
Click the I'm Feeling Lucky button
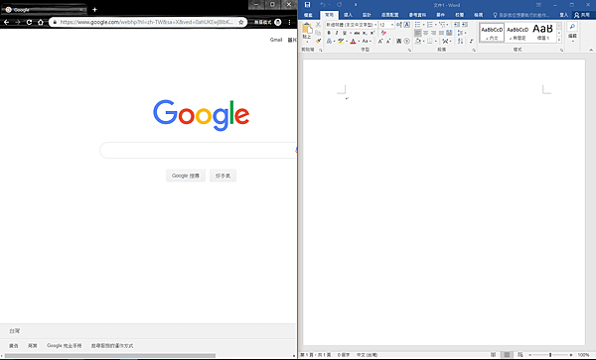pyautogui.click(x=223, y=176)
